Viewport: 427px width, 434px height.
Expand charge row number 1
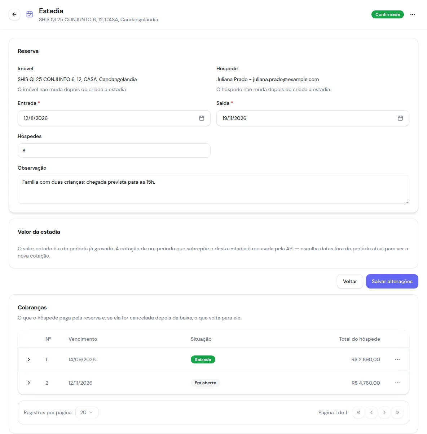[x=29, y=359]
